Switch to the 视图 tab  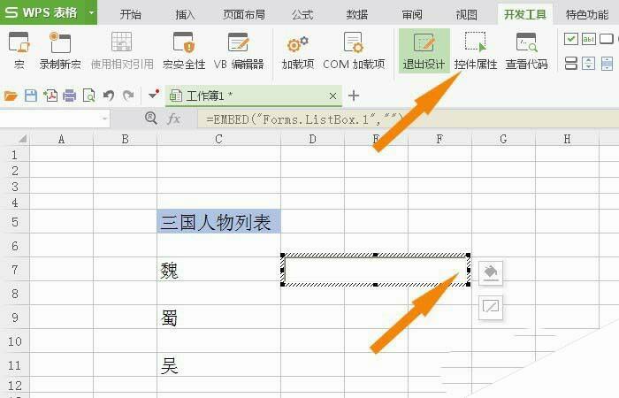tap(467, 15)
